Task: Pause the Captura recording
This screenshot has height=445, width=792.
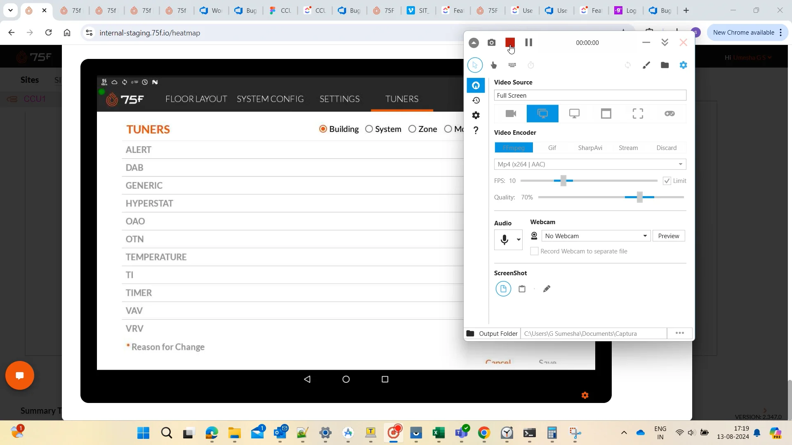Action: (529, 42)
